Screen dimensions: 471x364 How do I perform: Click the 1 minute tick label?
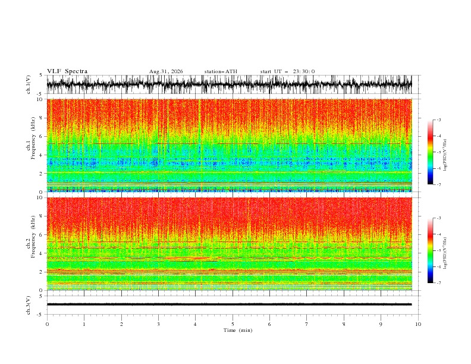(x=84, y=324)
